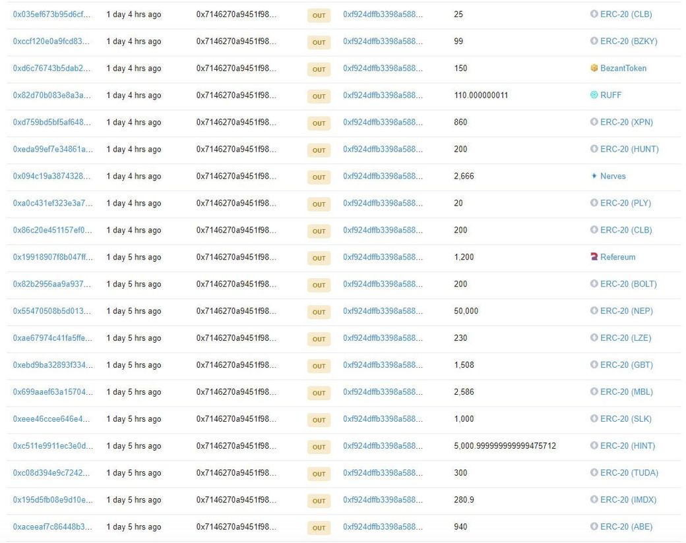Click the placeholder icon beside ERC-20 (BOLT)
686x543 pixels.
594,283
